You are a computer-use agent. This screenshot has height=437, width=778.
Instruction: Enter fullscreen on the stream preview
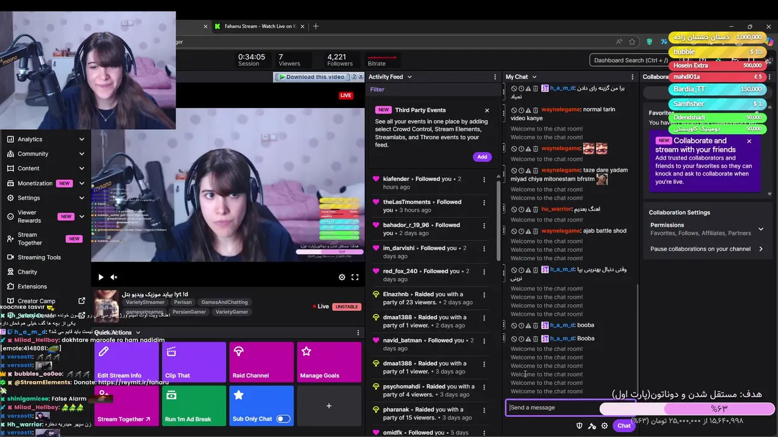click(355, 277)
